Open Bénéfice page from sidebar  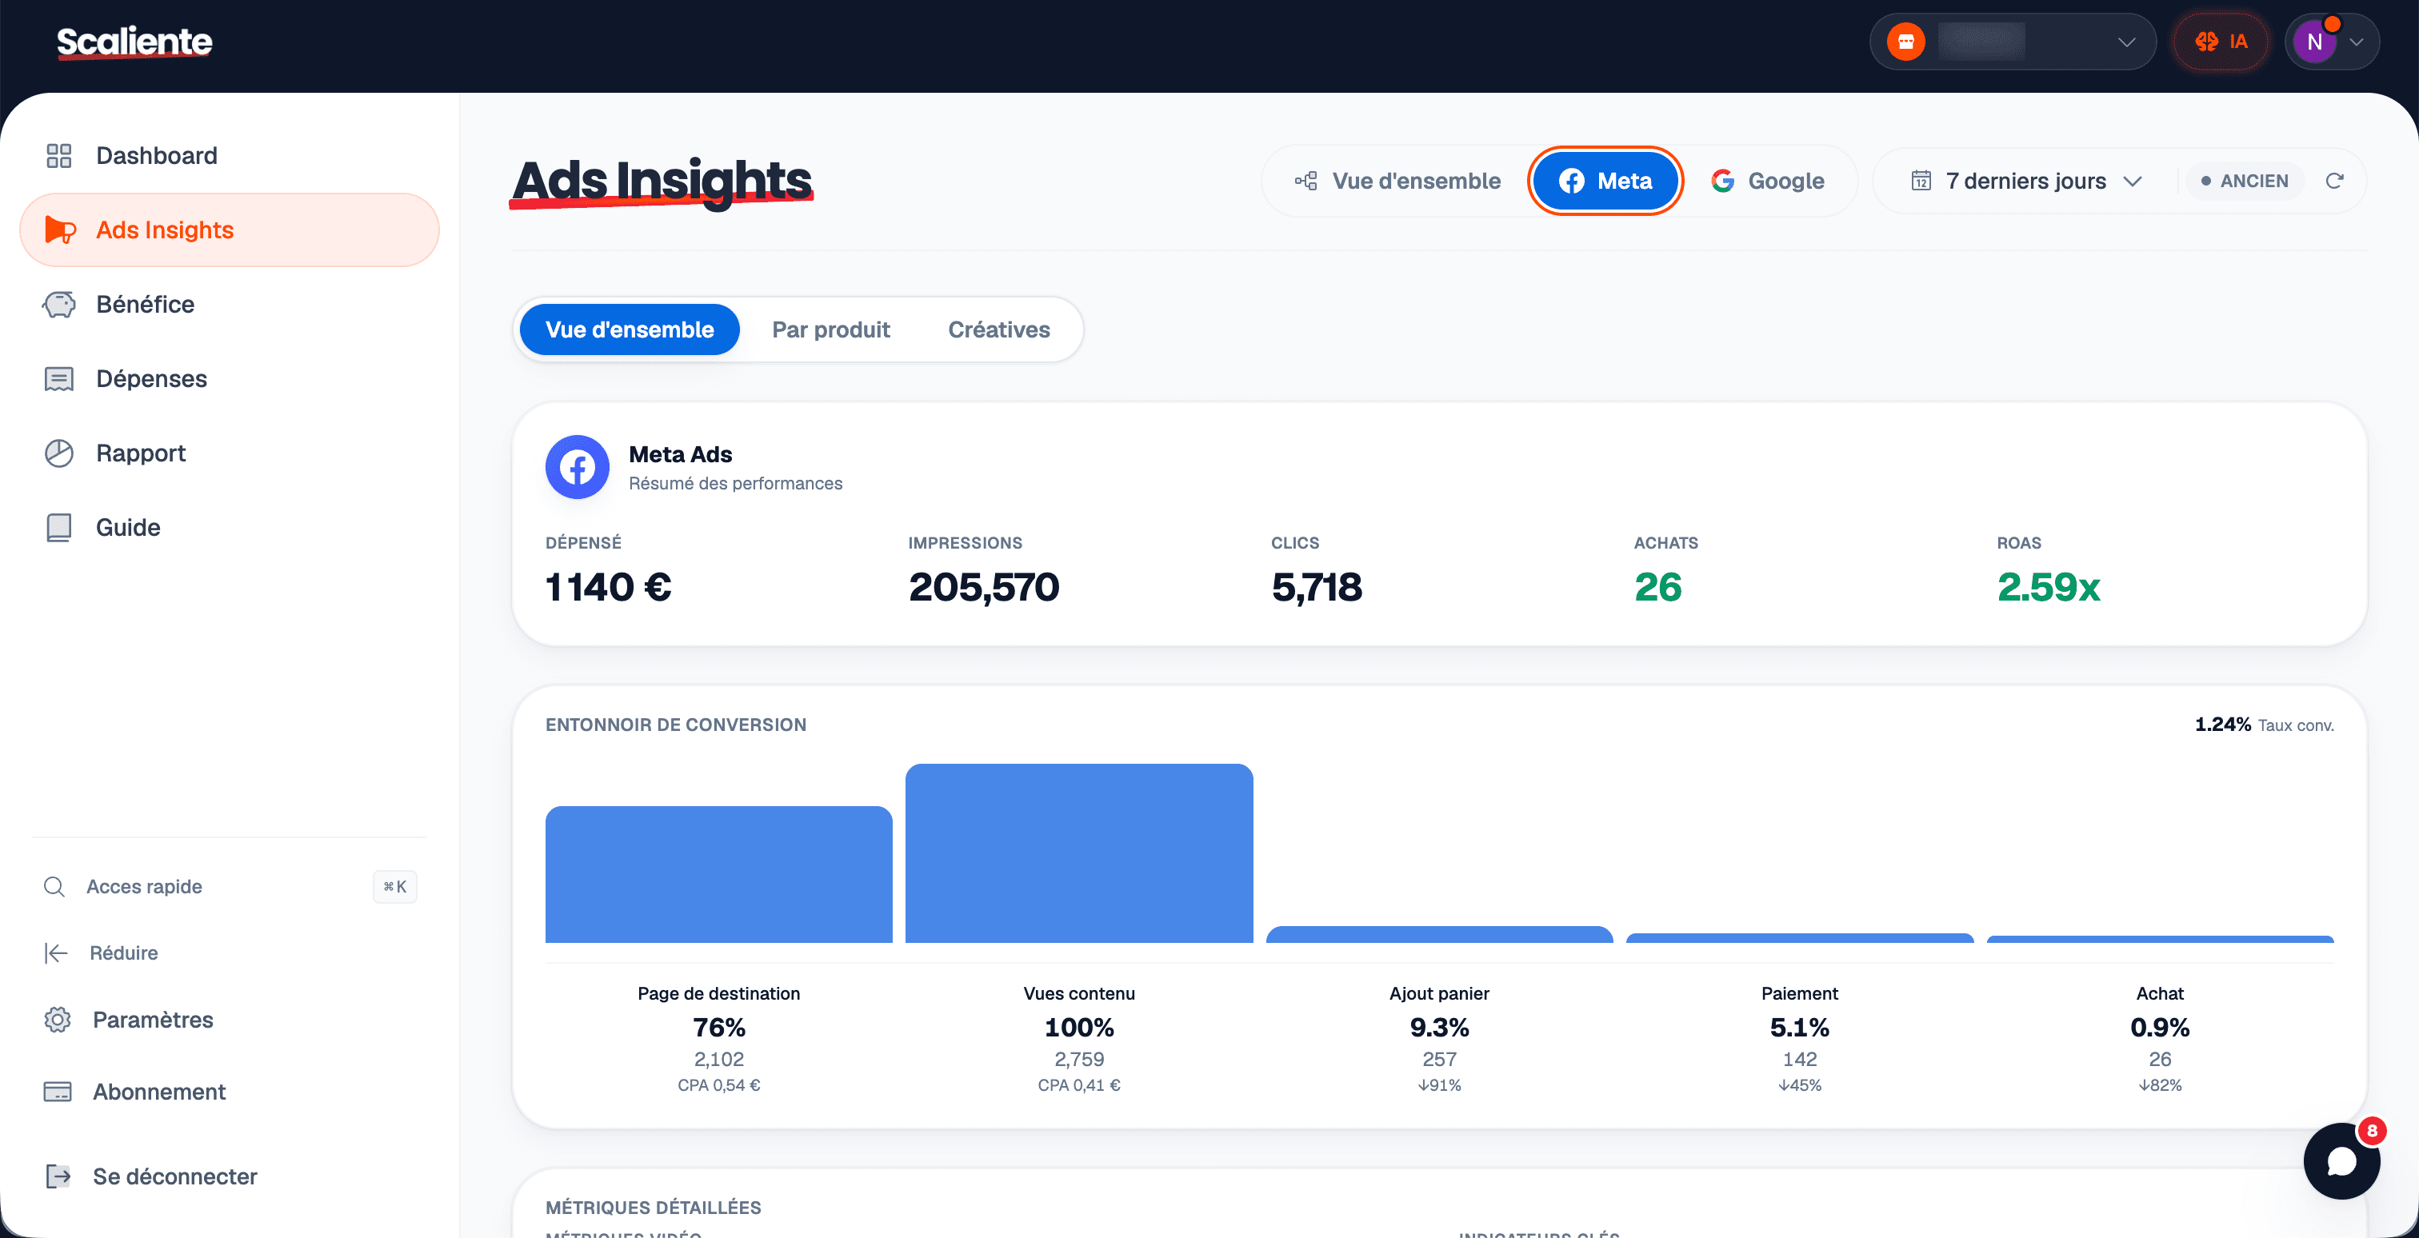pos(229,304)
